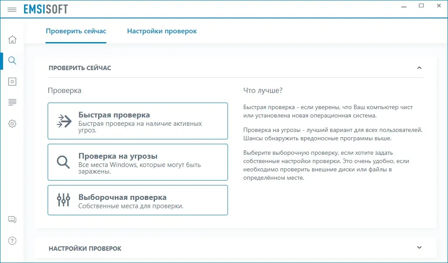This screenshot has width=448, height=263.
Task: Go to the Home sidebar icon
Action: tap(12, 39)
